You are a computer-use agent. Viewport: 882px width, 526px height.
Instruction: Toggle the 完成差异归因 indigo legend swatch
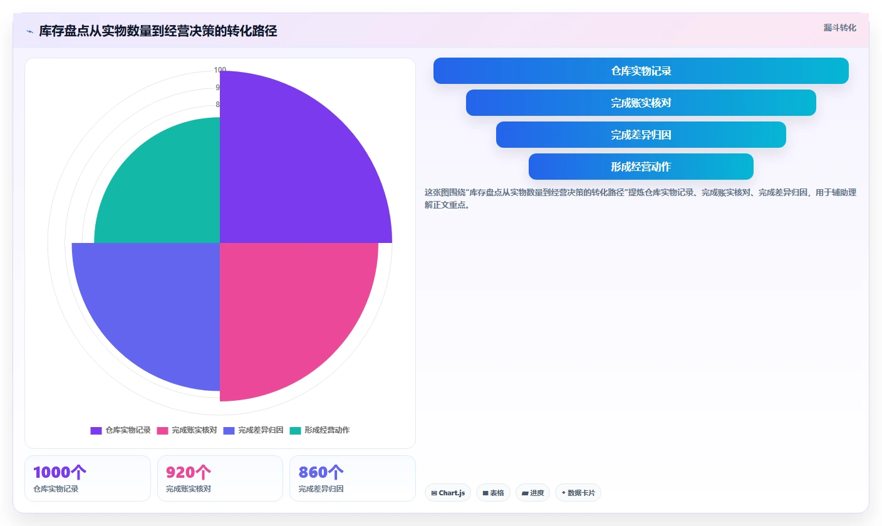(229, 430)
